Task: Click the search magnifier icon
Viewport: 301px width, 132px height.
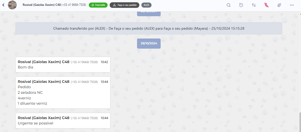Action: click(228, 5)
